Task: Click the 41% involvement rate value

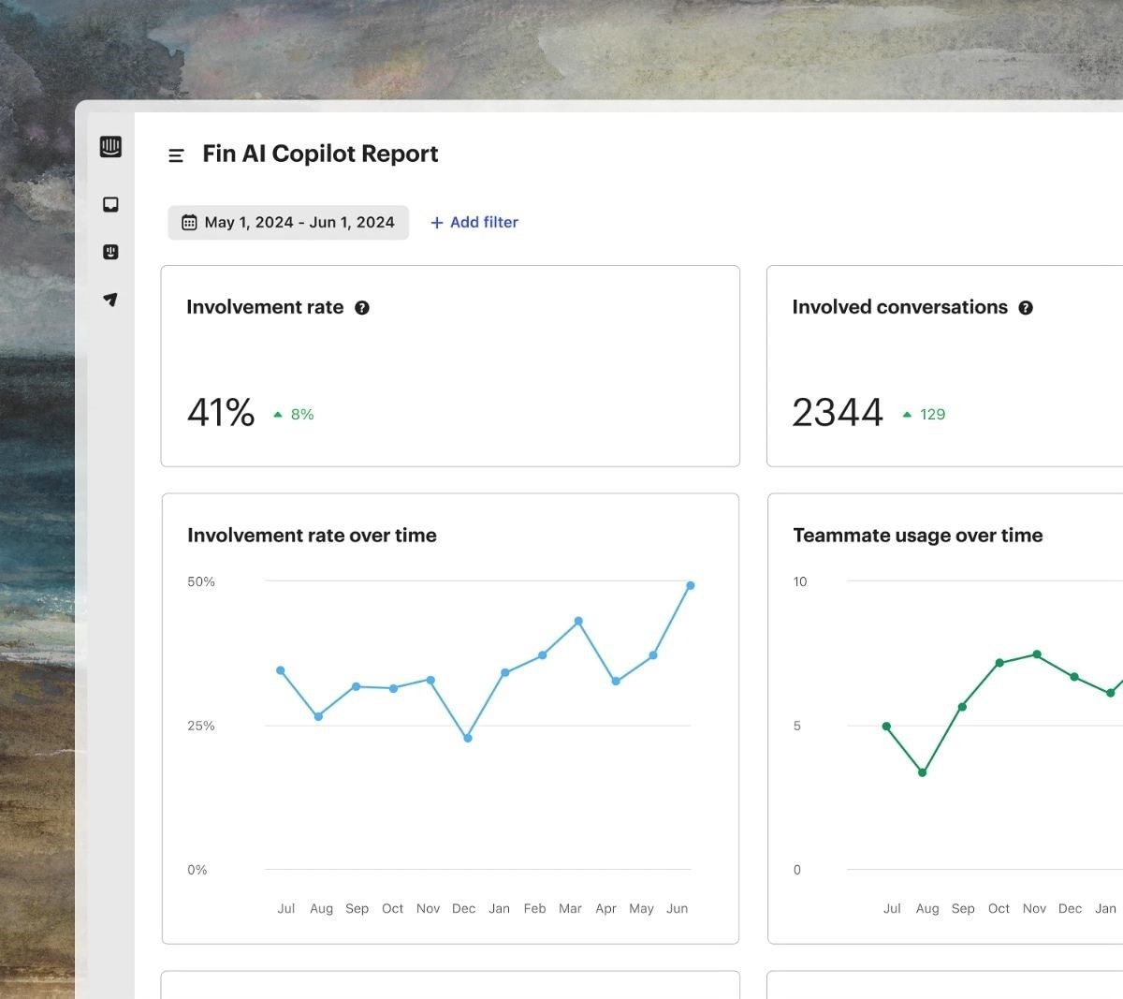Action: click(221, 413)
